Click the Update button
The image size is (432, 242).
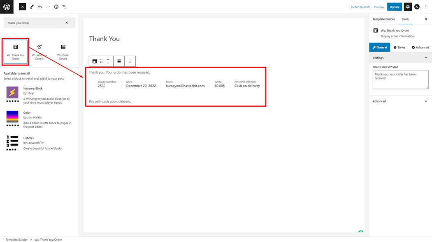(x=394, y=7)
